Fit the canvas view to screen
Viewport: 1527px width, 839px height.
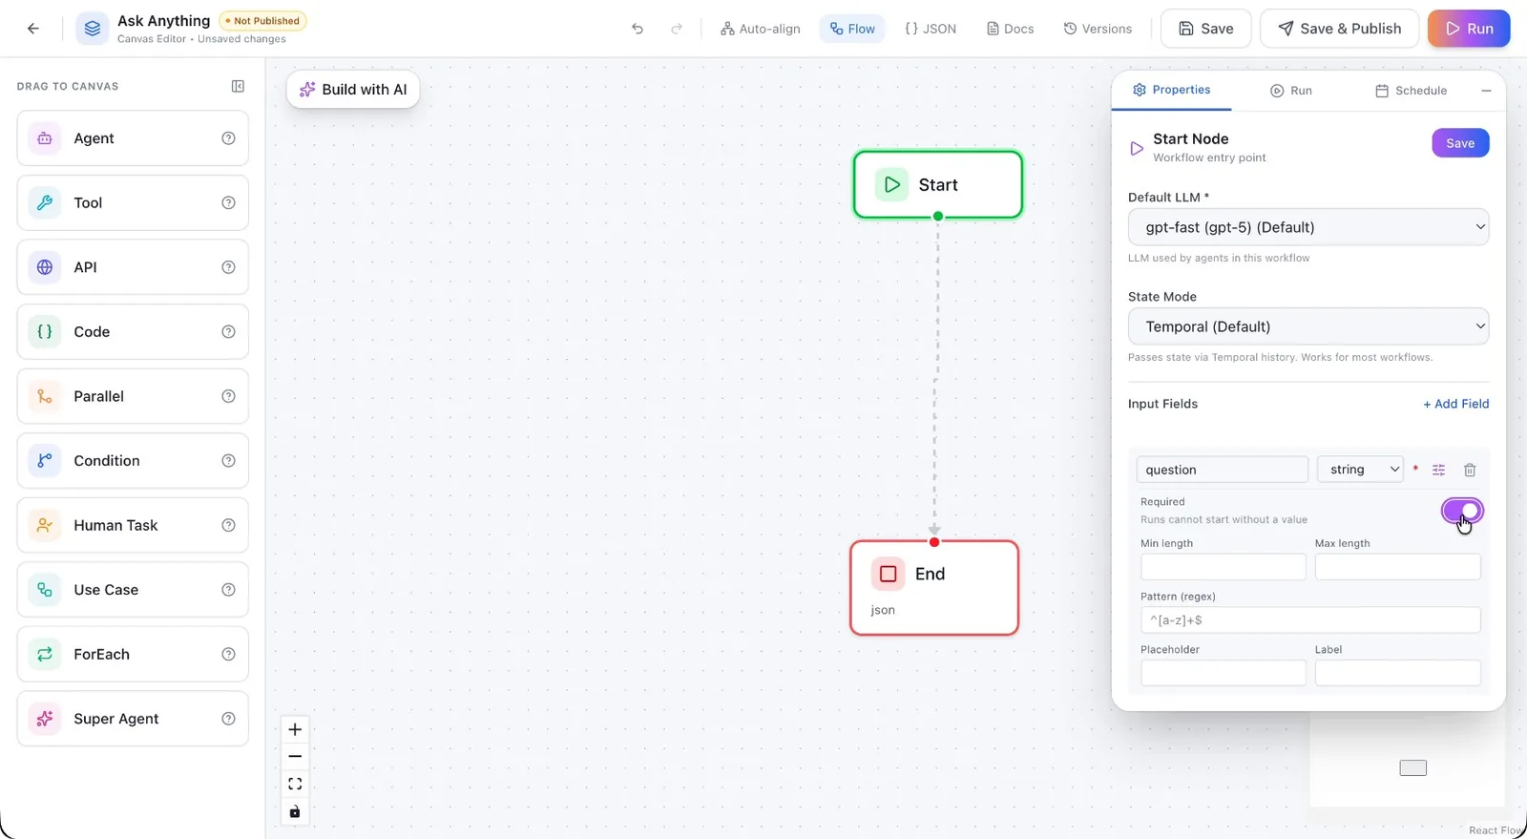pyautogui.click(x=295, y=784)
